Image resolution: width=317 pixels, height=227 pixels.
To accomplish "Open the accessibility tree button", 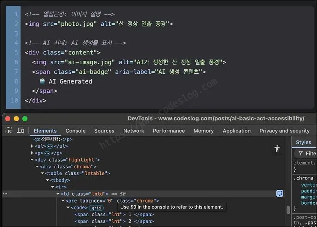I will [x=277, y=149].
